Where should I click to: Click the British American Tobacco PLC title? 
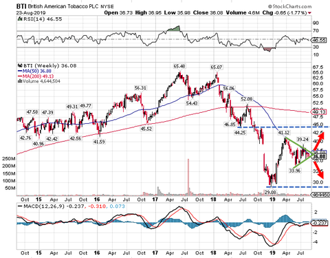coord(63,6)
